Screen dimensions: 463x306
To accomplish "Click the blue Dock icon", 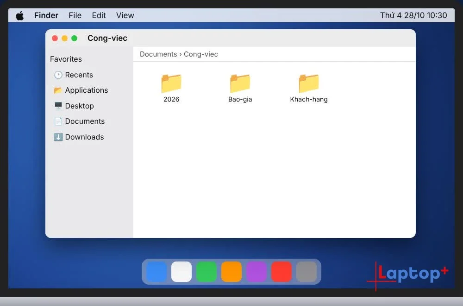I will point(156,272).
